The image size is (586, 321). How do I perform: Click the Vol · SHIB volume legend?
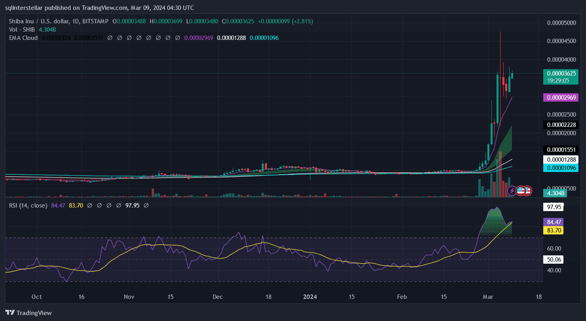pos(22,29)
